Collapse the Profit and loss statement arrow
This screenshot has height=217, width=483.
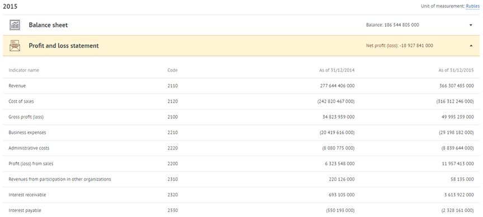tap(471, 46)
